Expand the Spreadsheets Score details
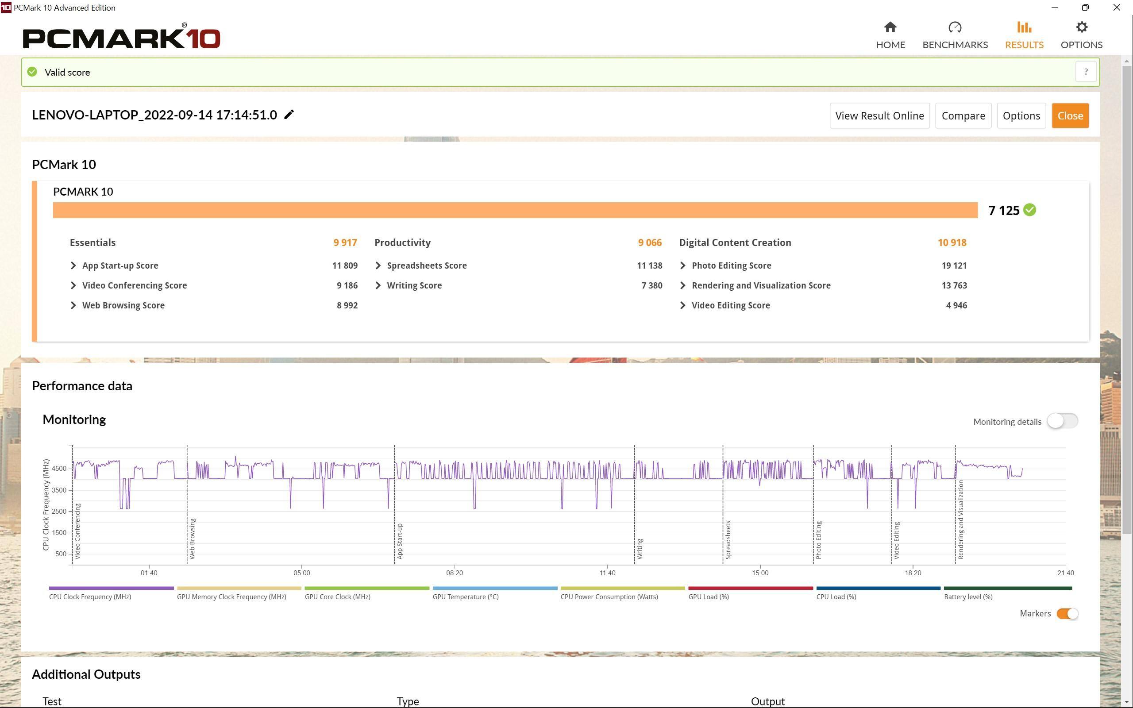 pyautogui.click(x=378, y=265)
